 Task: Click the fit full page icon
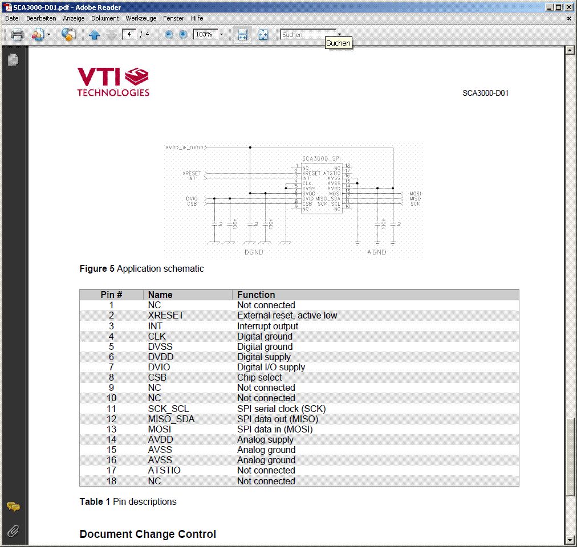263,35
